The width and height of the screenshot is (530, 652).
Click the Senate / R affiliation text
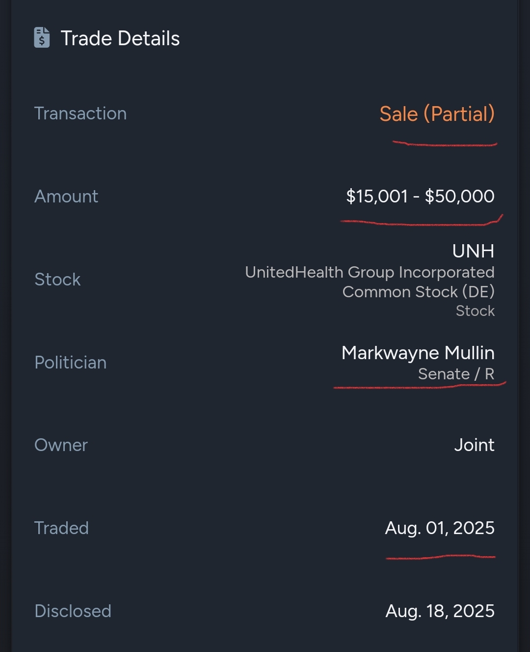click(456, 374)
